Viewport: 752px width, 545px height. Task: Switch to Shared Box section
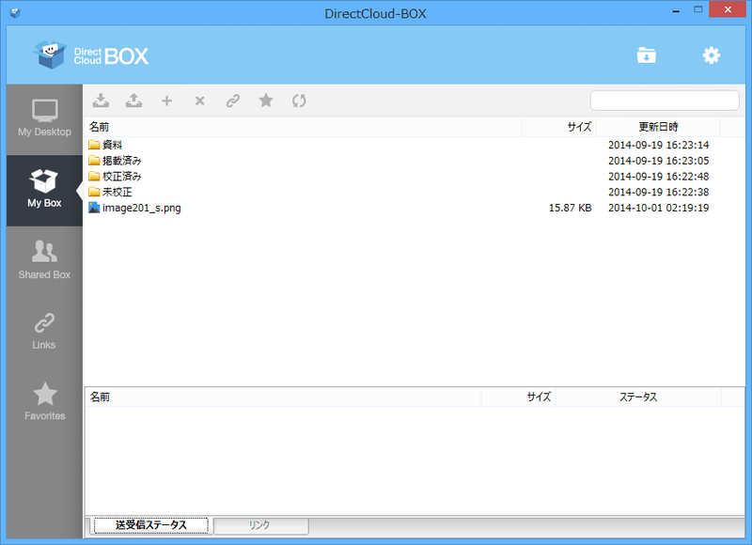(43, 260)
